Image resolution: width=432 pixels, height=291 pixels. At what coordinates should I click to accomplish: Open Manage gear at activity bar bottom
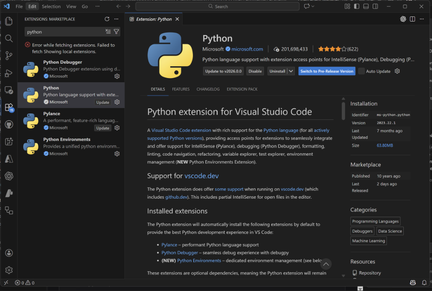click(x=9, y=270)
